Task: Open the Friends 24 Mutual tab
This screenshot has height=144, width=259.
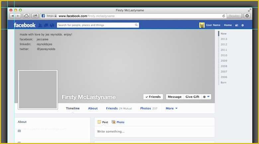Action: (x=119, y=108)
